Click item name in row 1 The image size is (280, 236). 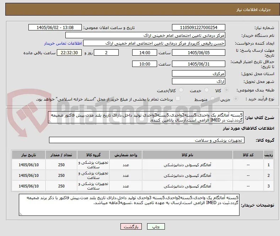(187, 165)
